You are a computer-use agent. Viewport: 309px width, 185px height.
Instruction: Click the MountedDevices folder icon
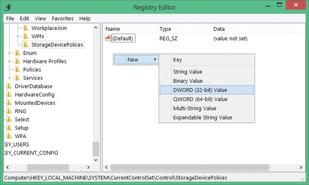(9, 103)
